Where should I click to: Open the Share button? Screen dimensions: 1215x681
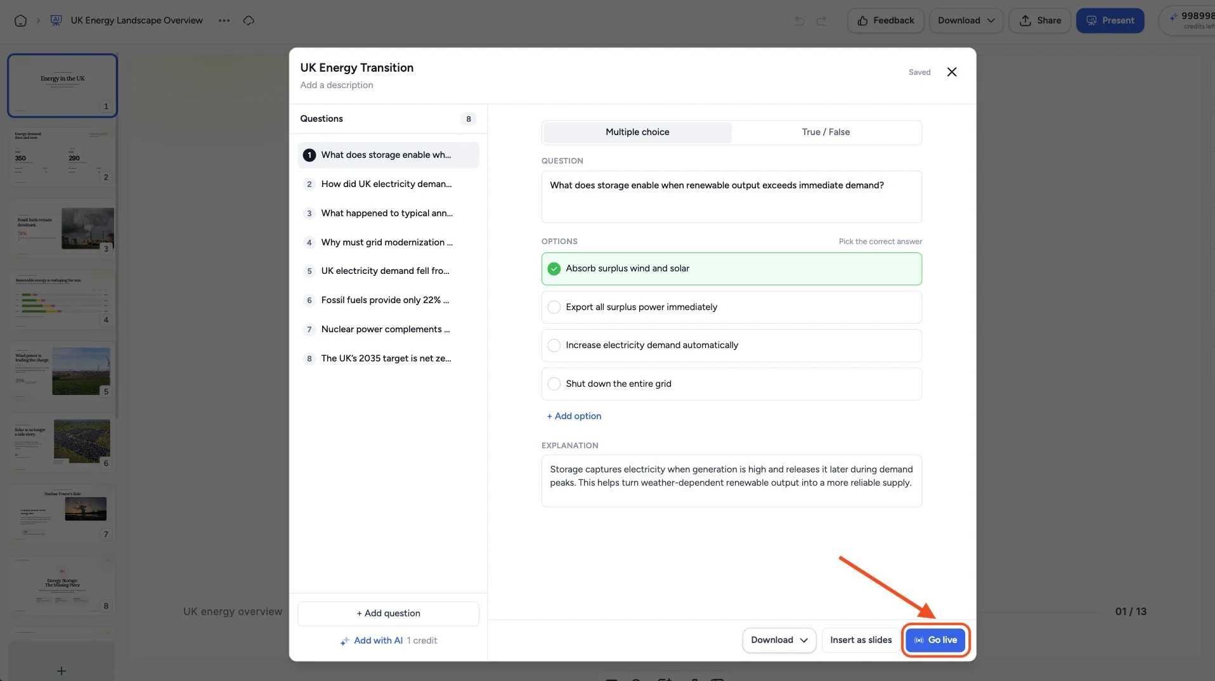pyautogui.click(x=1039, y=20)
